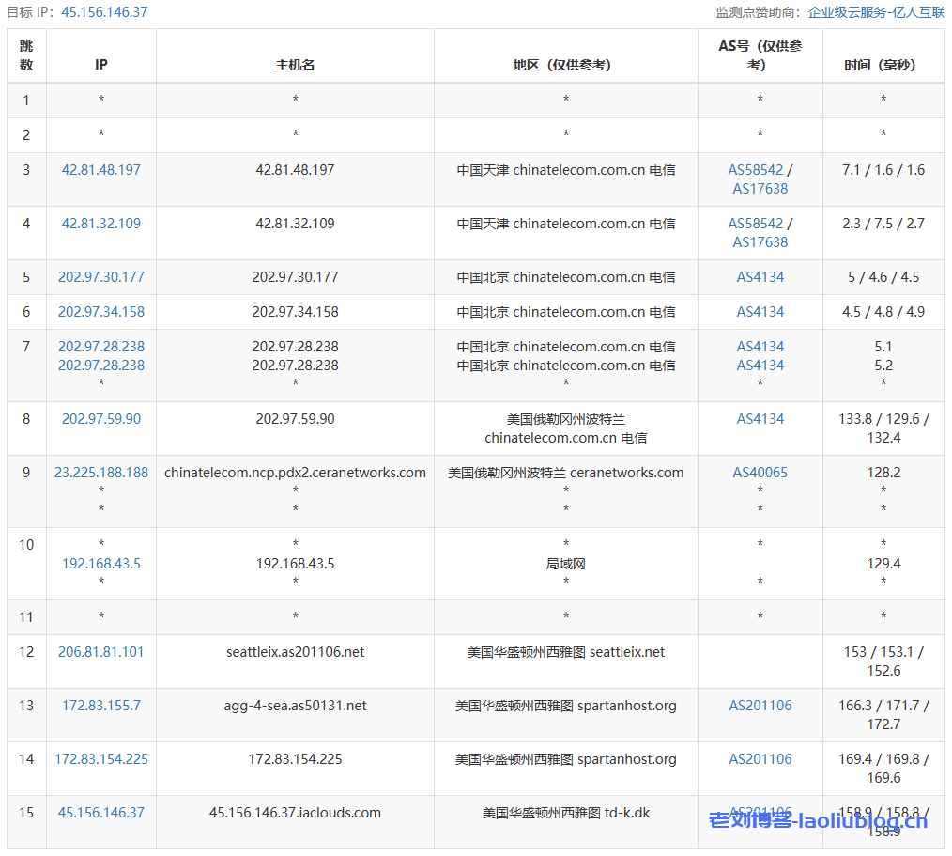Open the AS40065 link
The width and height of the screenshot is (952, 856).
760,473
